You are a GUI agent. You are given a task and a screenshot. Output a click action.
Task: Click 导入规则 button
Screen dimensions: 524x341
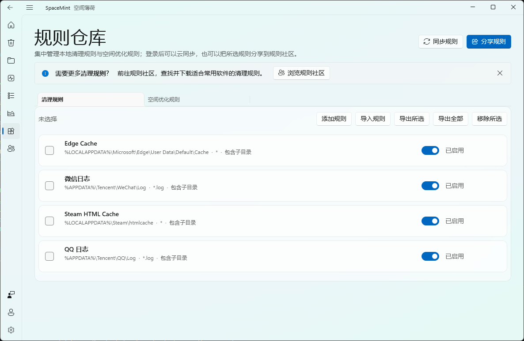pyautogui.click(x=372, y=119)
